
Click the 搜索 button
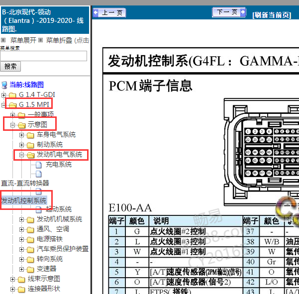pyautogui.click(x=10, y=66)
